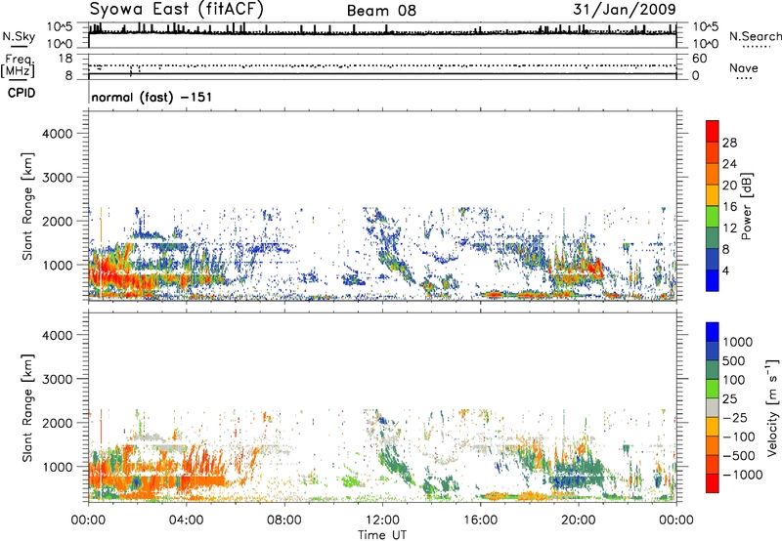Click the '3000' tick on velocity panel
This screenshot has width=782, height=541.
58,379
